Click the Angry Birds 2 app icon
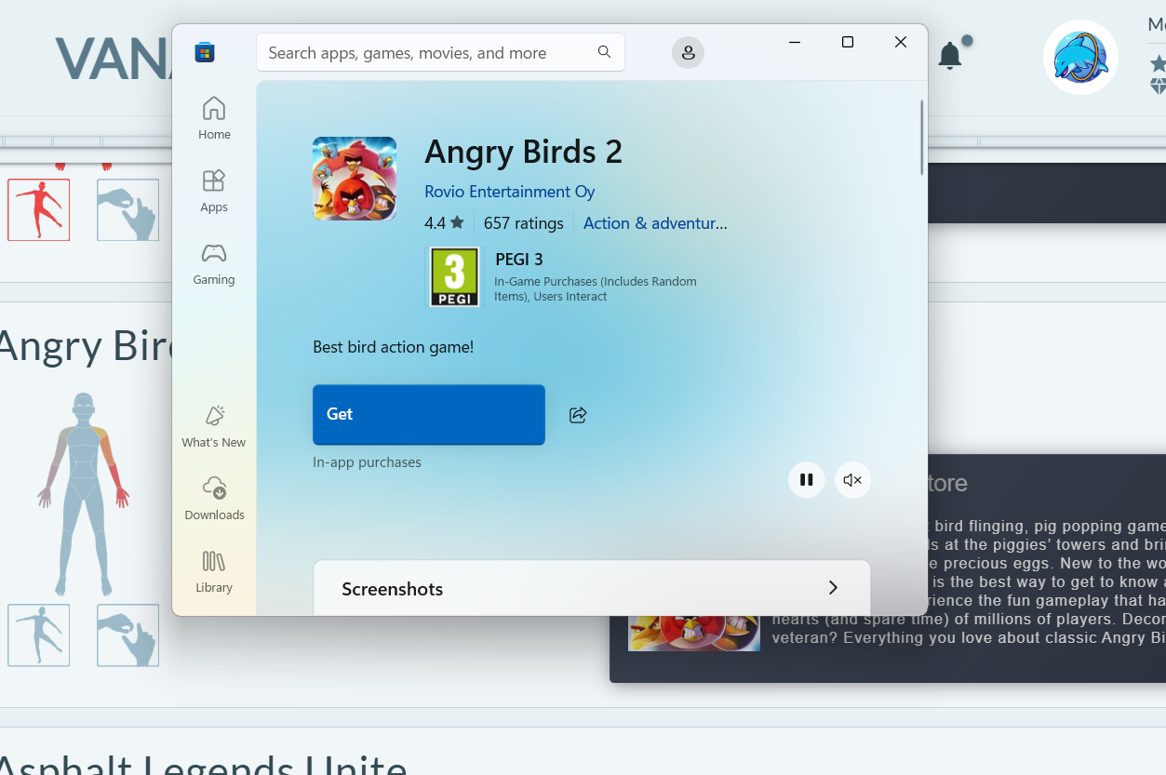Image resolution: width=1166 pixels, height=775 pixels. 355,179
